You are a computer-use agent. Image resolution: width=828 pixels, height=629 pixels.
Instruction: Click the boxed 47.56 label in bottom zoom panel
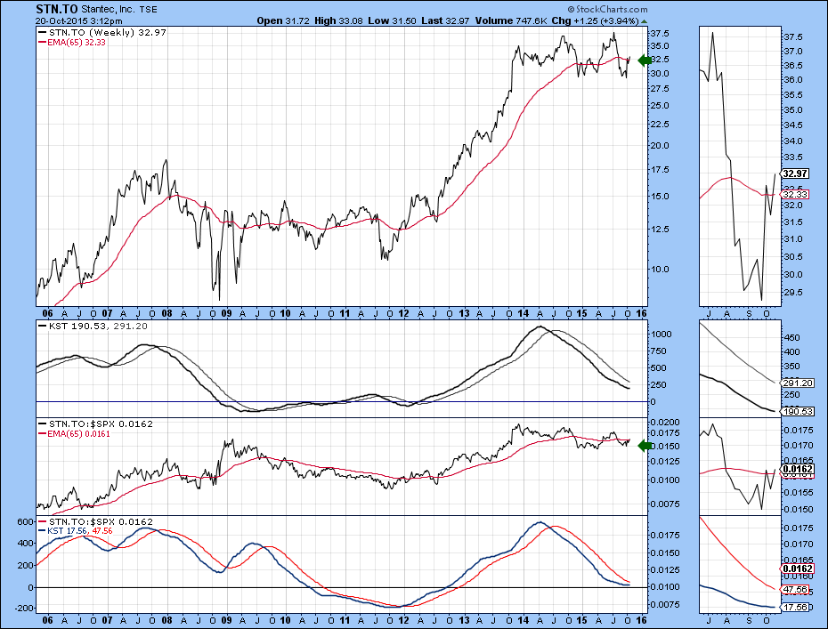pos(795,590)
